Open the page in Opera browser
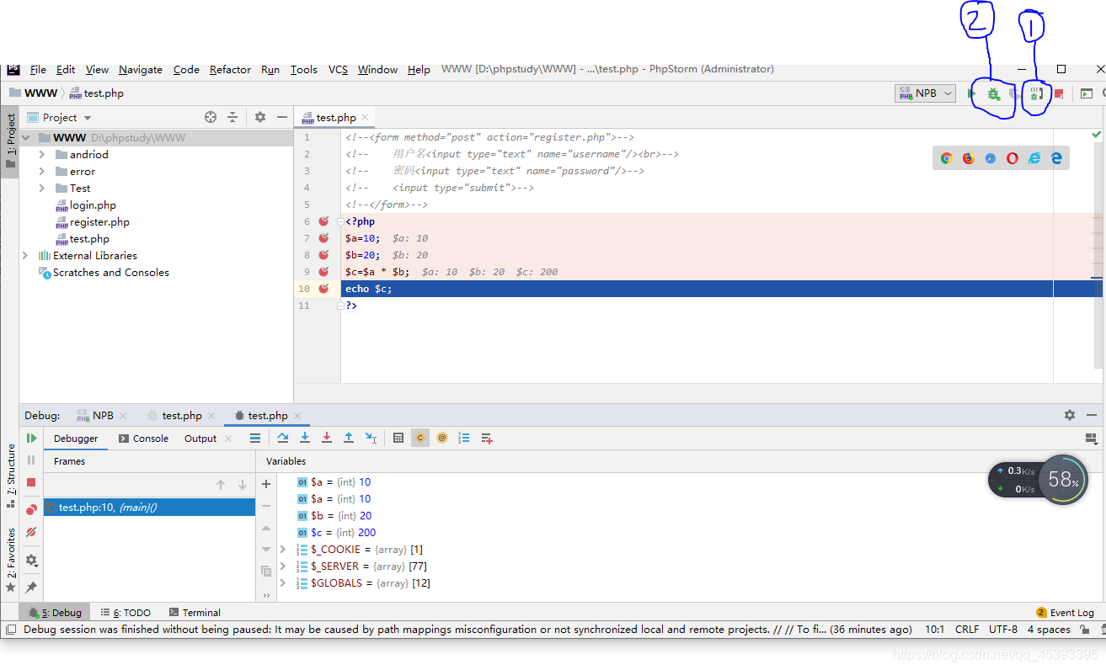This screenshot has height=670, width=1106. pyautogui.click(x=1012, y=158)
